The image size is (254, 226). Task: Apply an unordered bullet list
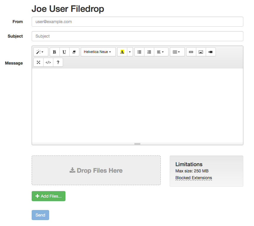coord(139,52)
